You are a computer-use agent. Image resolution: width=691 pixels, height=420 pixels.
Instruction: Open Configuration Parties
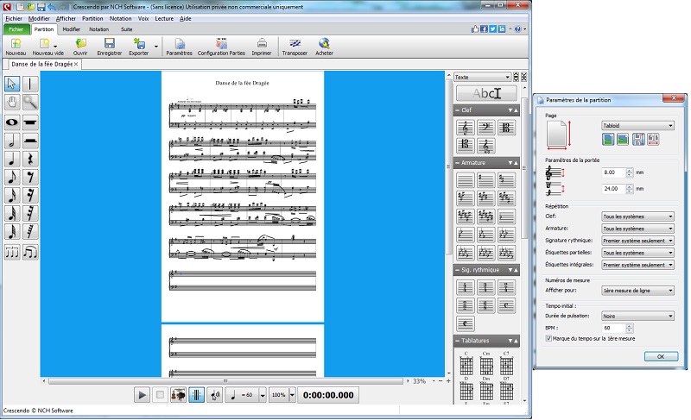(221, 47)
